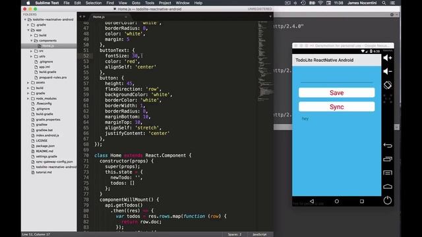Expand the app/build folder arrow
Image resolution: width=422 pixels, height=237 pixels.
31,35
